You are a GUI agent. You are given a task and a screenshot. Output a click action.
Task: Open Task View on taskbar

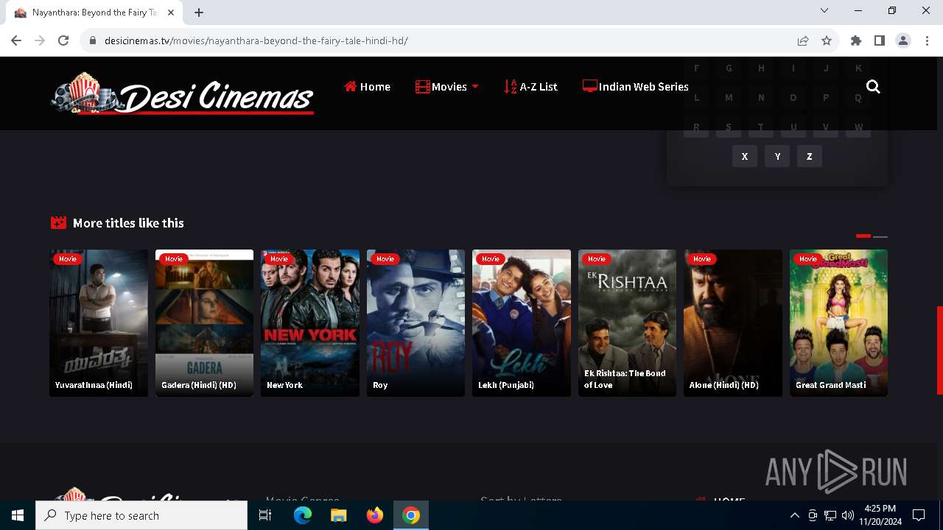265,515
